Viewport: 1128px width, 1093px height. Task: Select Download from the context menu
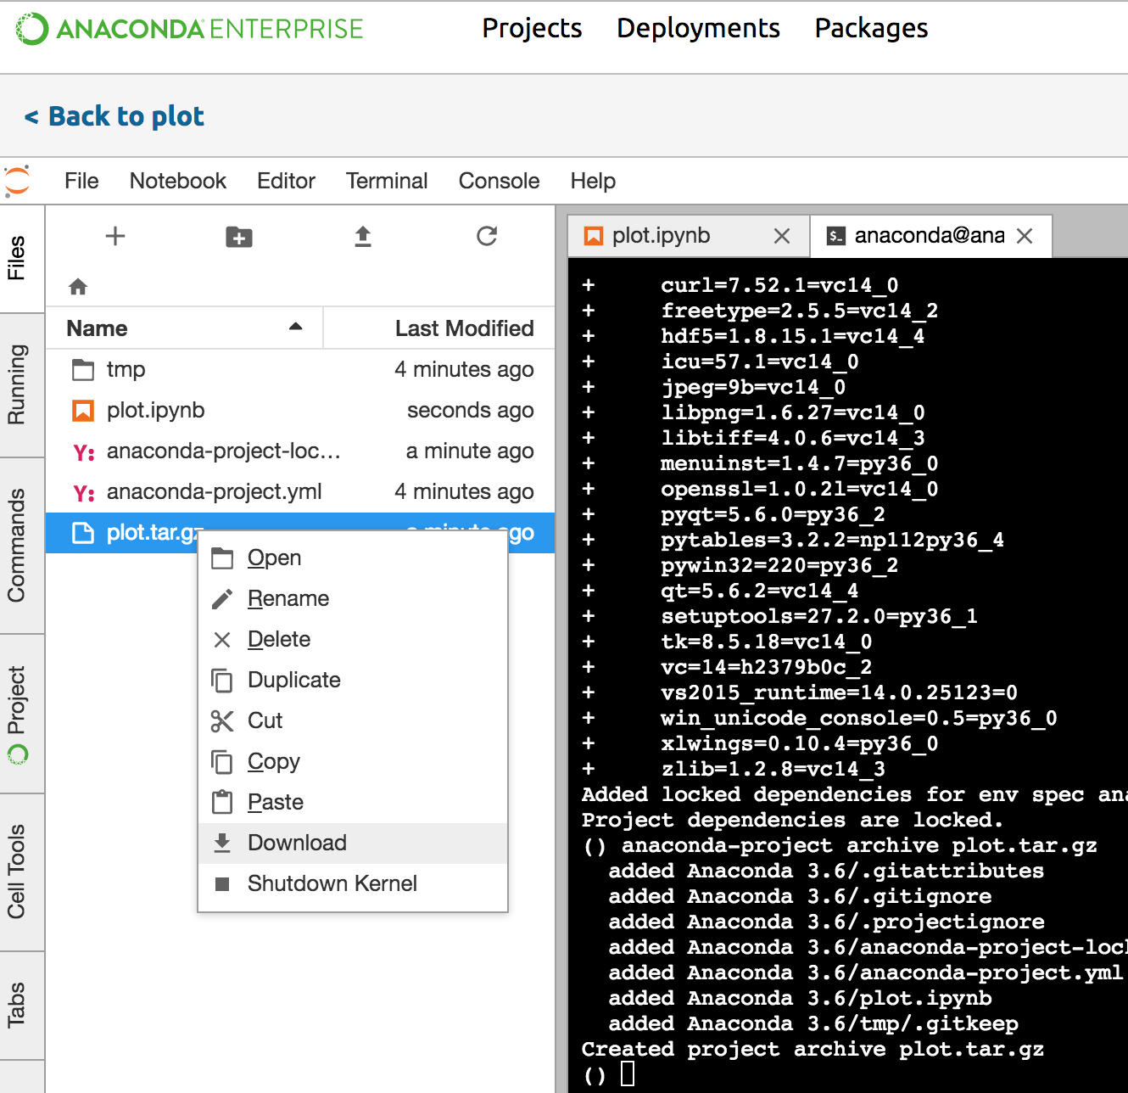coord(353,844)
